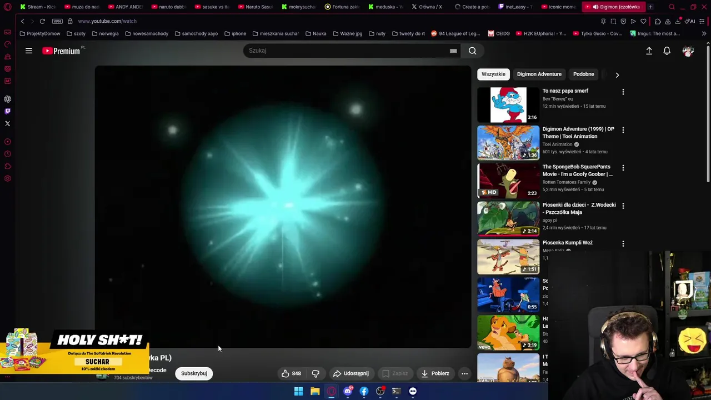Open the Opera menu logo

pos(8,7)
